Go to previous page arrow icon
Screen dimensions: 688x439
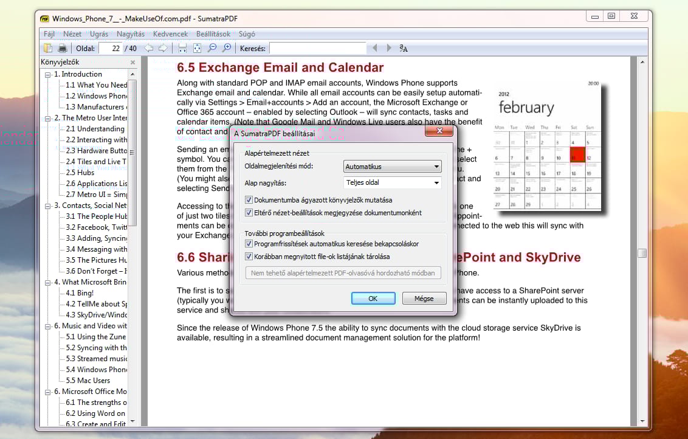149,48
